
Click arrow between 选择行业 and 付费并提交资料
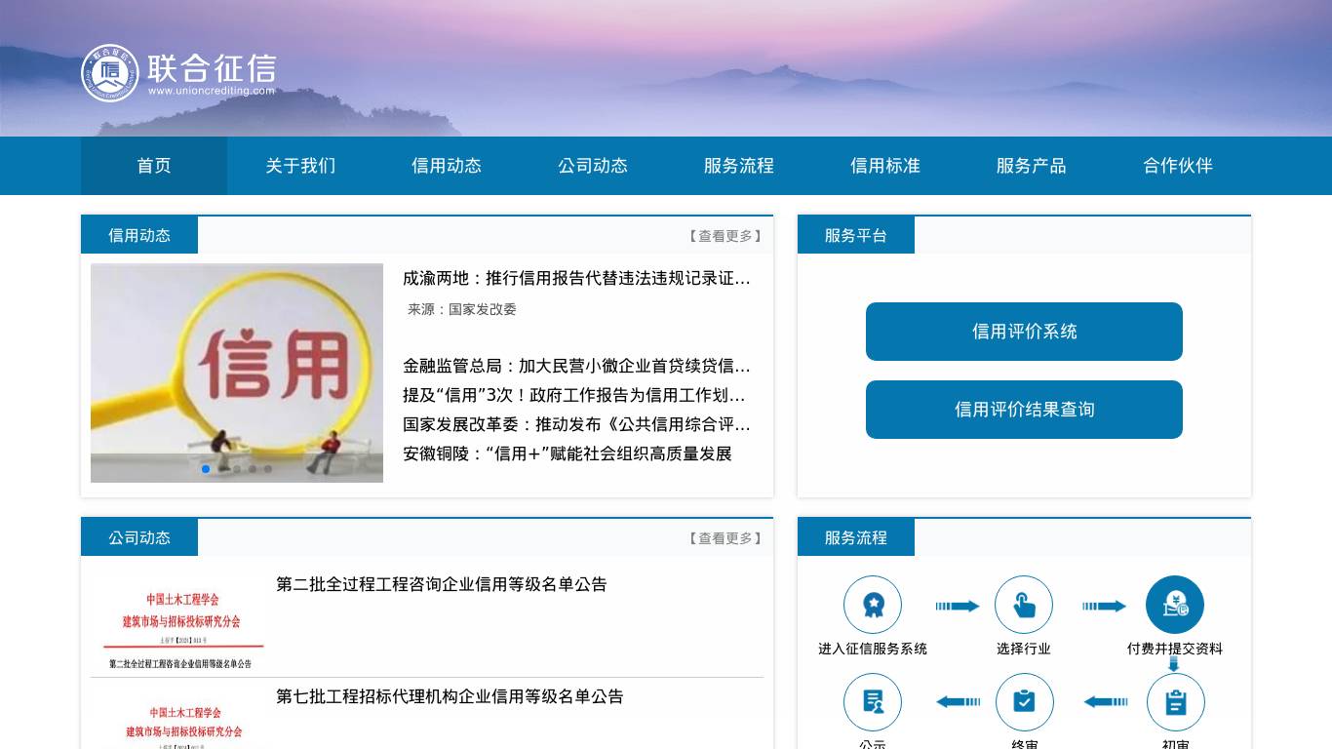1104,606
